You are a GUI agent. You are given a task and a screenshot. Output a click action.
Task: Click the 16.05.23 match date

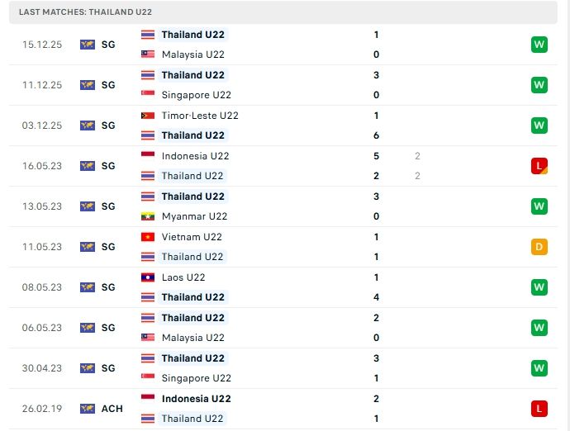click(x=42, y=166)
